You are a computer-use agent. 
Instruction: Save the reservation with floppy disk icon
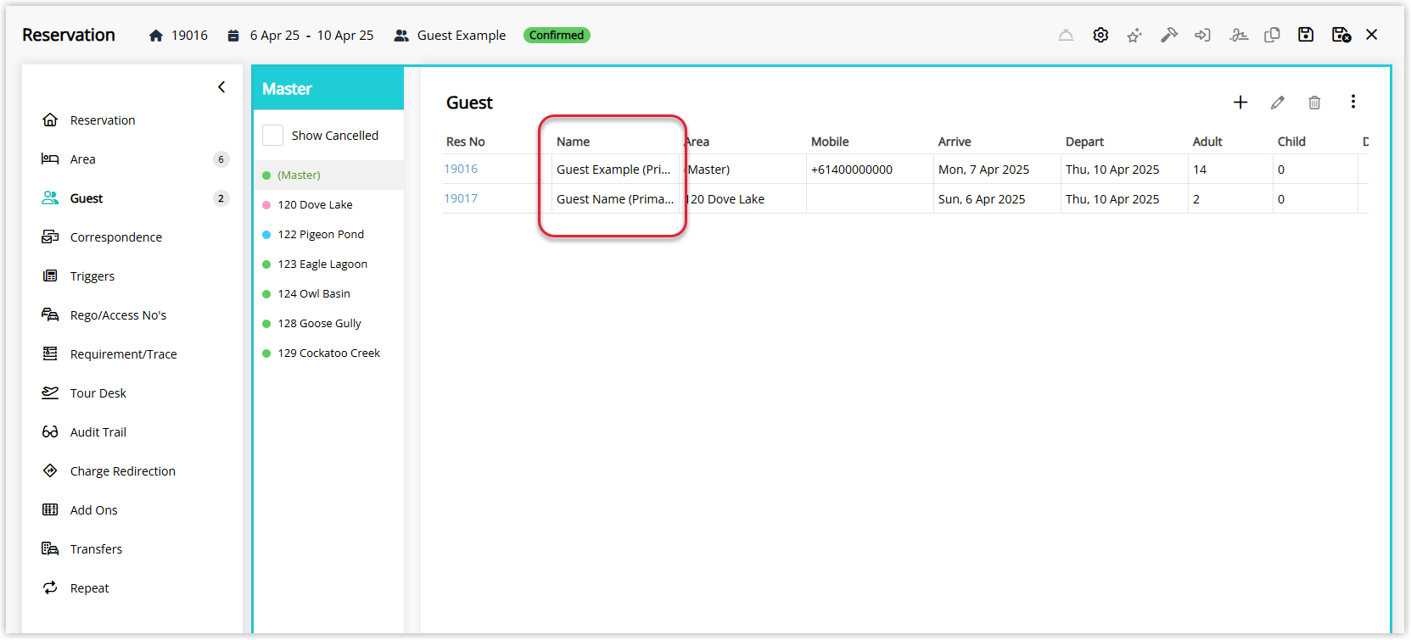1306,35
